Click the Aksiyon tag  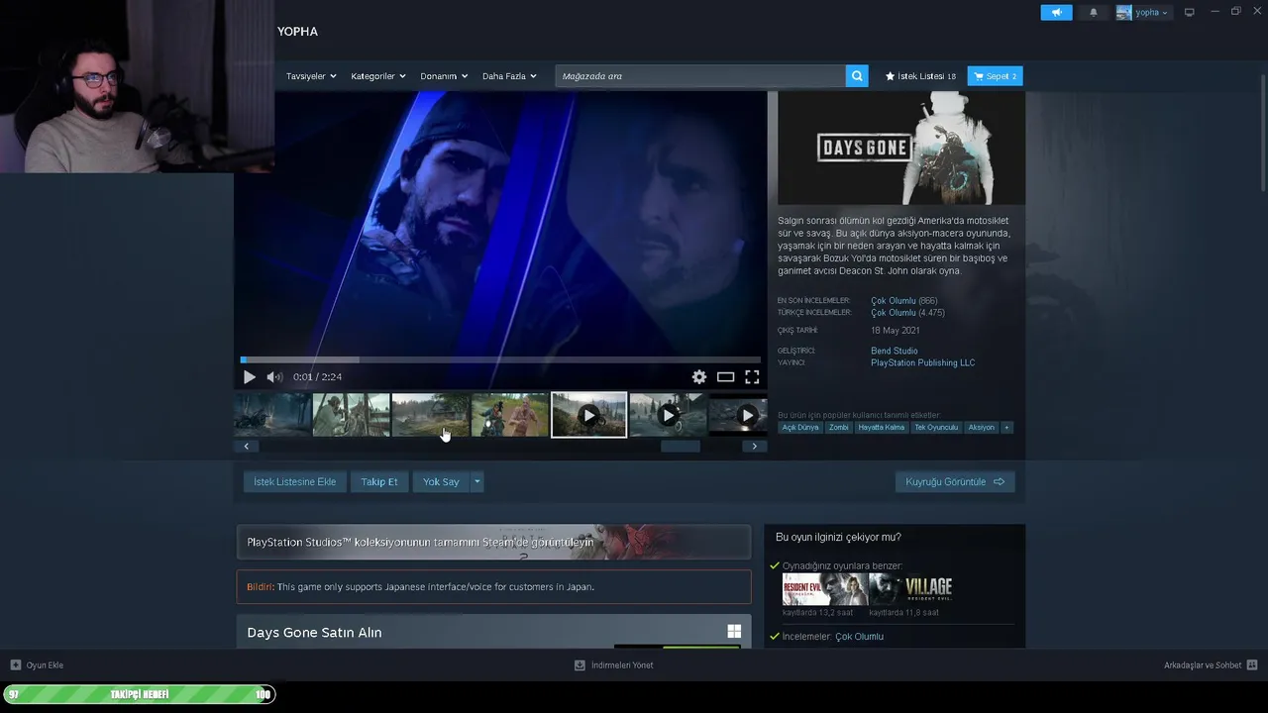(981, 428)
